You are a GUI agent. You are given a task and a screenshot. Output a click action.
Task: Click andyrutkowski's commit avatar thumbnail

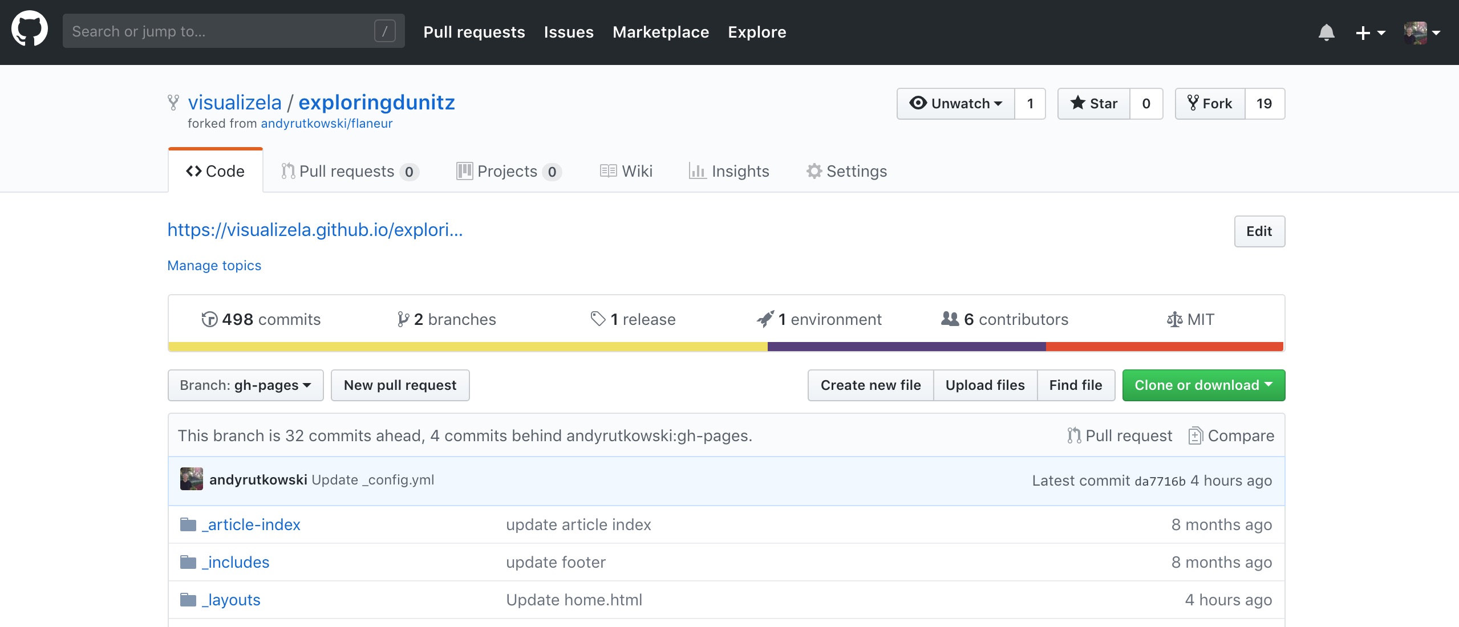[x=192, y=479]
